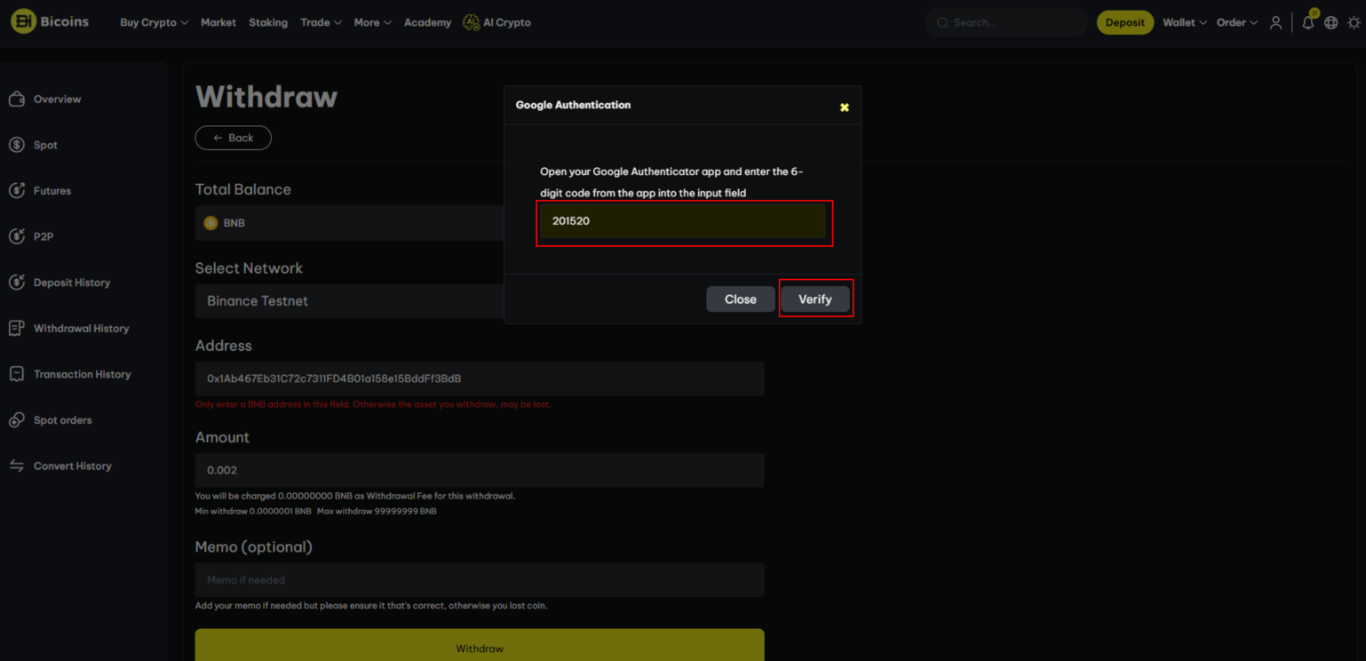Click the globe language icon
1366x661 pixels.
pos(1330,22)
